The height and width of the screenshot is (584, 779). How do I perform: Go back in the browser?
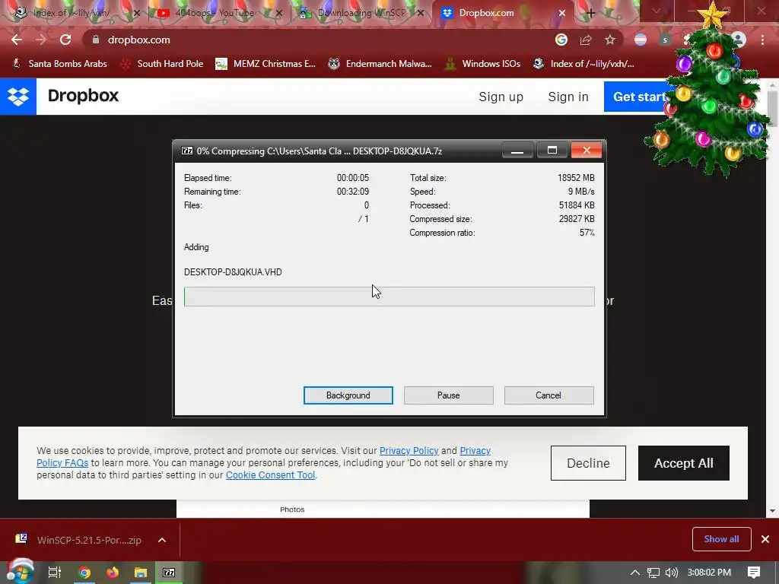click(17, 40)
